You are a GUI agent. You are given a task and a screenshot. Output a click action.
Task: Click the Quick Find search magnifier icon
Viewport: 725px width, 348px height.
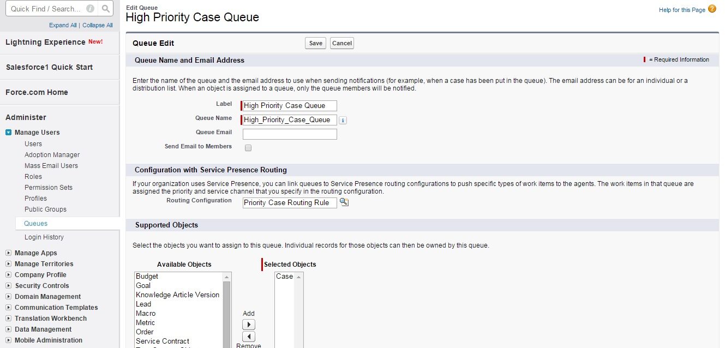106,9
